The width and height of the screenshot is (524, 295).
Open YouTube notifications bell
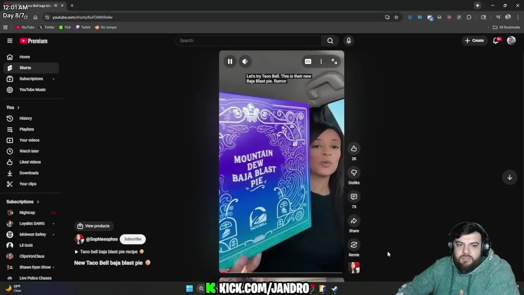(x=496, y=41)
